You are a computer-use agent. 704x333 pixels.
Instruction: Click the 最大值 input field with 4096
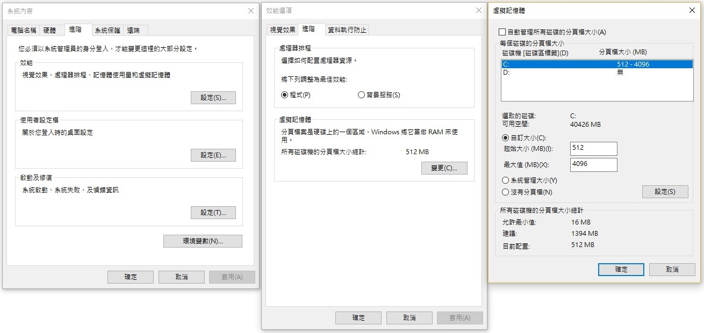[594, 164]
